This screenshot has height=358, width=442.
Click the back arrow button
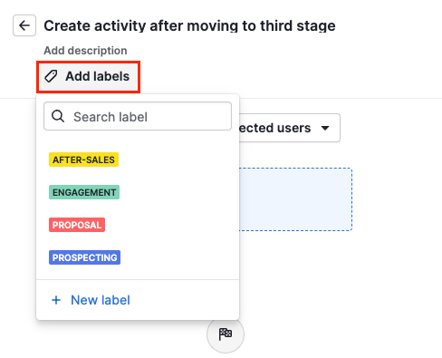coord(24,25)
